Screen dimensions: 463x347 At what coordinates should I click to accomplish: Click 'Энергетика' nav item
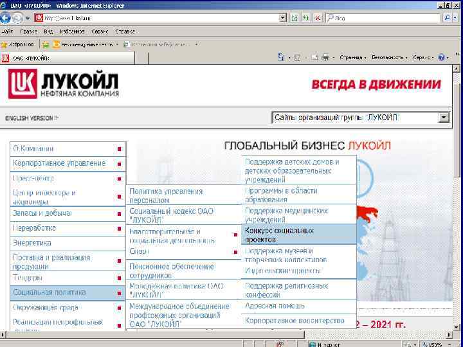click(68, 243)
